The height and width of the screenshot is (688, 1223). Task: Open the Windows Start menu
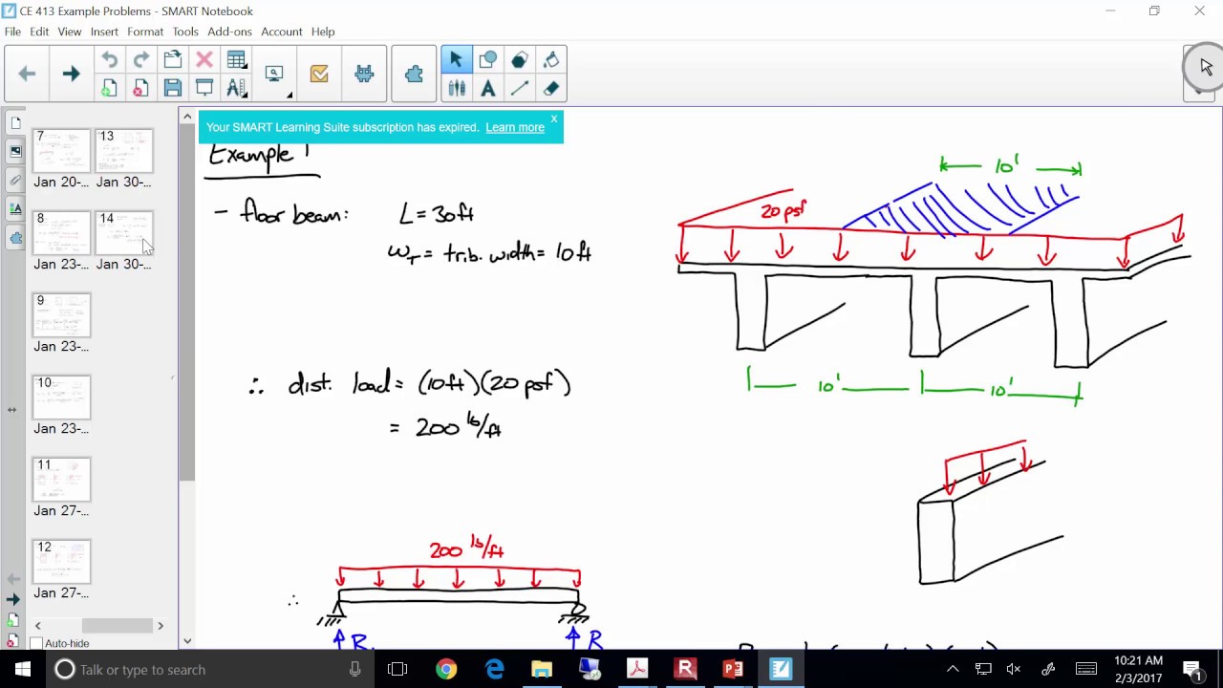tap(23, 670)
